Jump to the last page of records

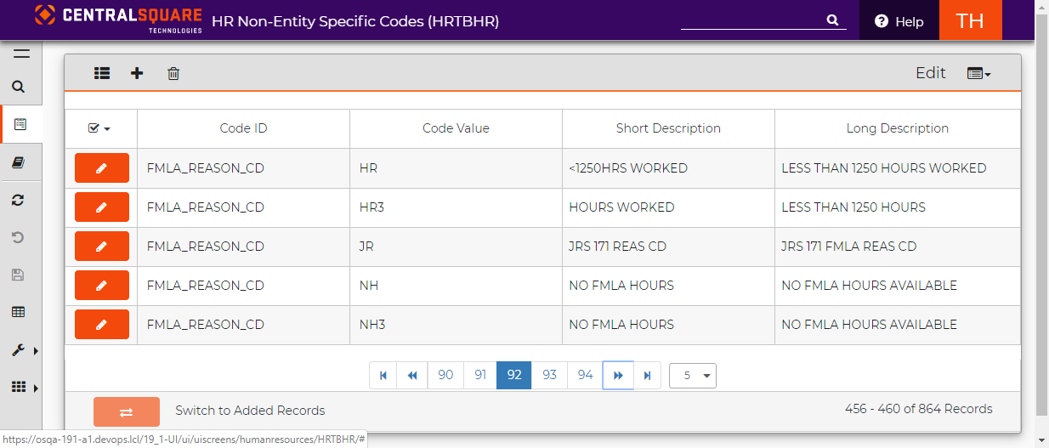648,375
